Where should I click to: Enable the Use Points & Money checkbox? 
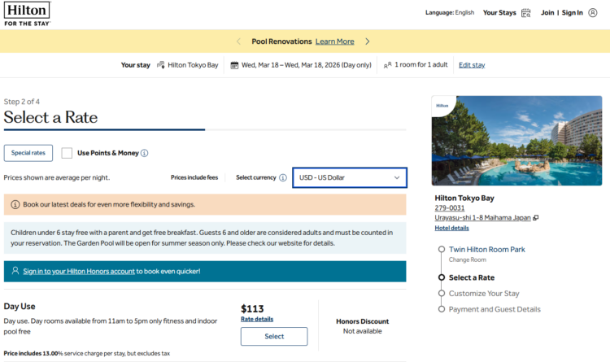click(67, 153)
